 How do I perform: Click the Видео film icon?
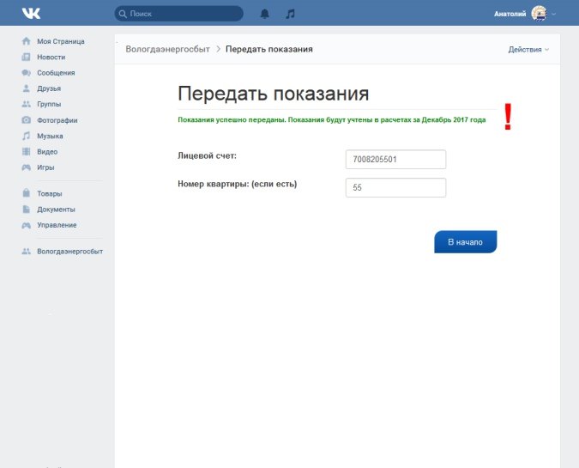(27, 152)
